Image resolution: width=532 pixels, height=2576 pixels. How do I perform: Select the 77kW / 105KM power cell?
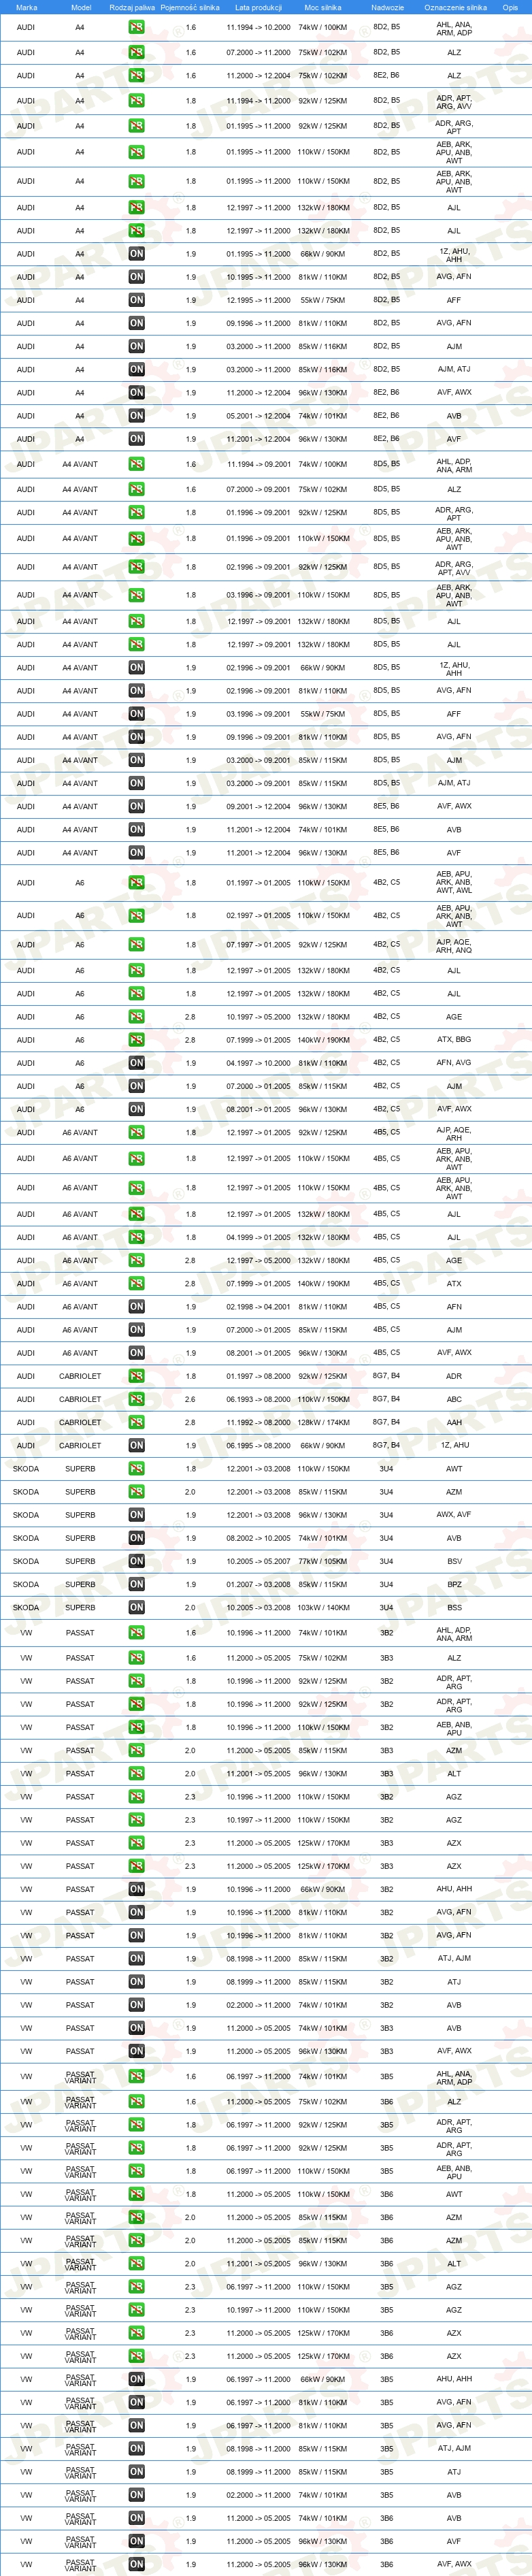coord(323,1561)
